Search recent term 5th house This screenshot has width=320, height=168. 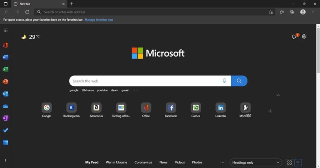point(88,90)
